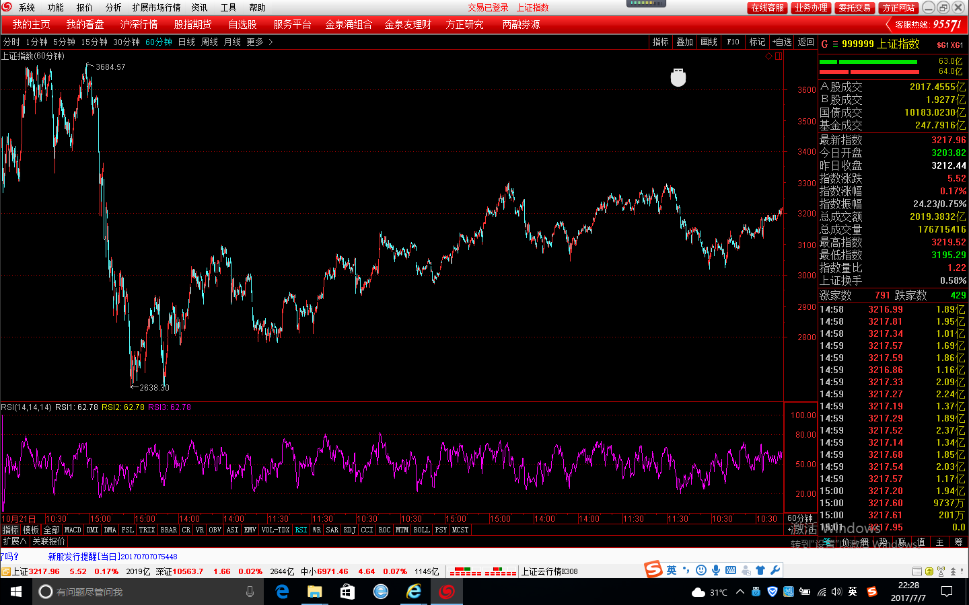Open Sogou skin shirt icon
The image size is (969, 605).
click(760, 570)
